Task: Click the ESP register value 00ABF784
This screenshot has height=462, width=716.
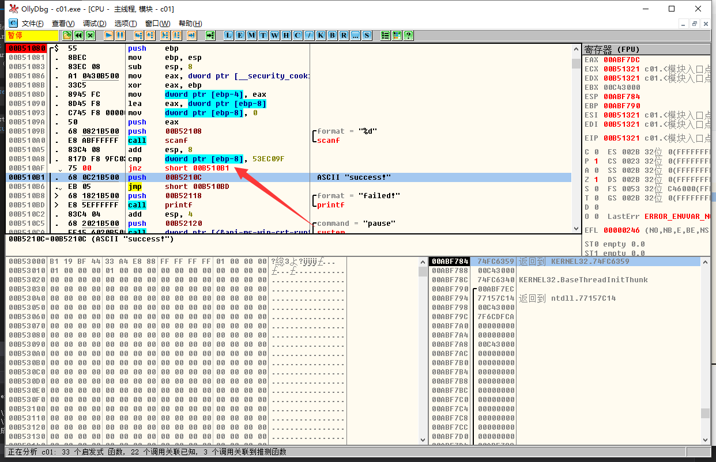Action: [621, 97]
